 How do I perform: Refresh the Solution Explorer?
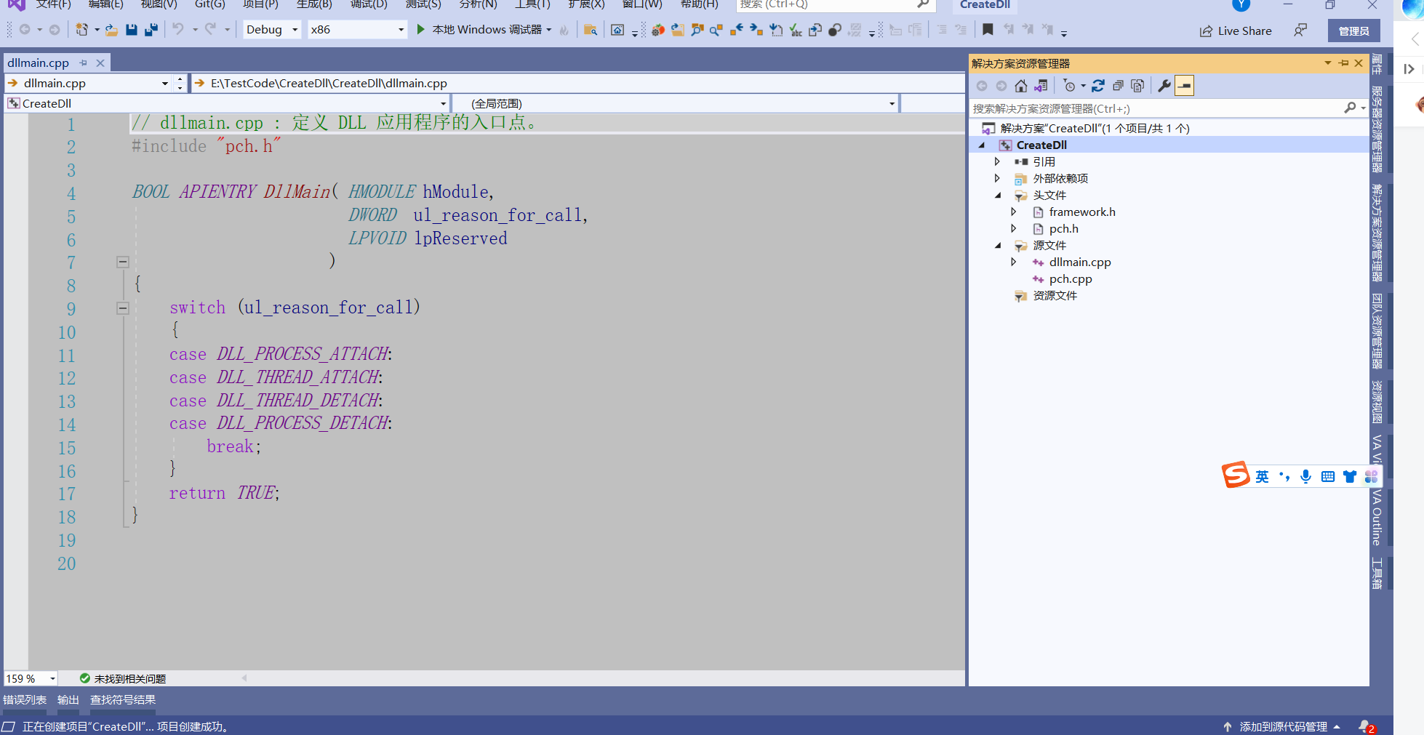[x=1098, y=85]
